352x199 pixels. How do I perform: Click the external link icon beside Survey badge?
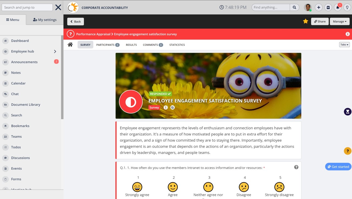click(x=172, y=107)
